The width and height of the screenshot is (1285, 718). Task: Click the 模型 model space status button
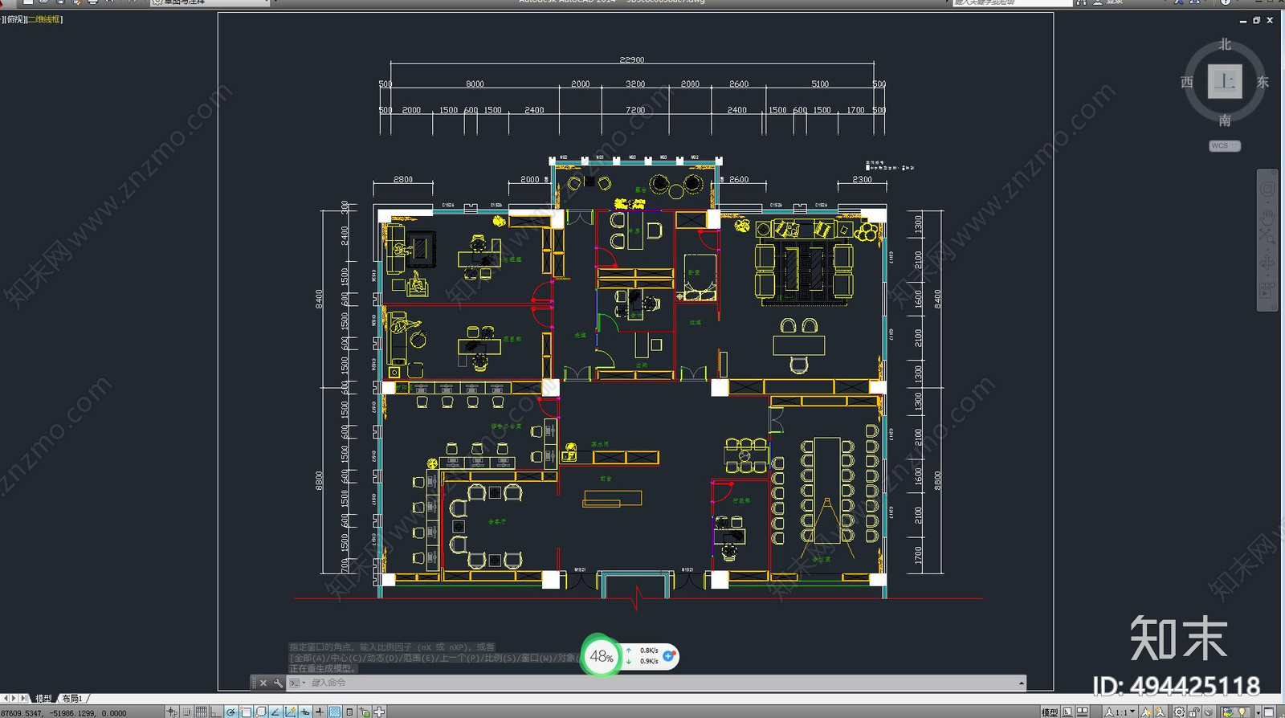click(x=1049, y=712)
